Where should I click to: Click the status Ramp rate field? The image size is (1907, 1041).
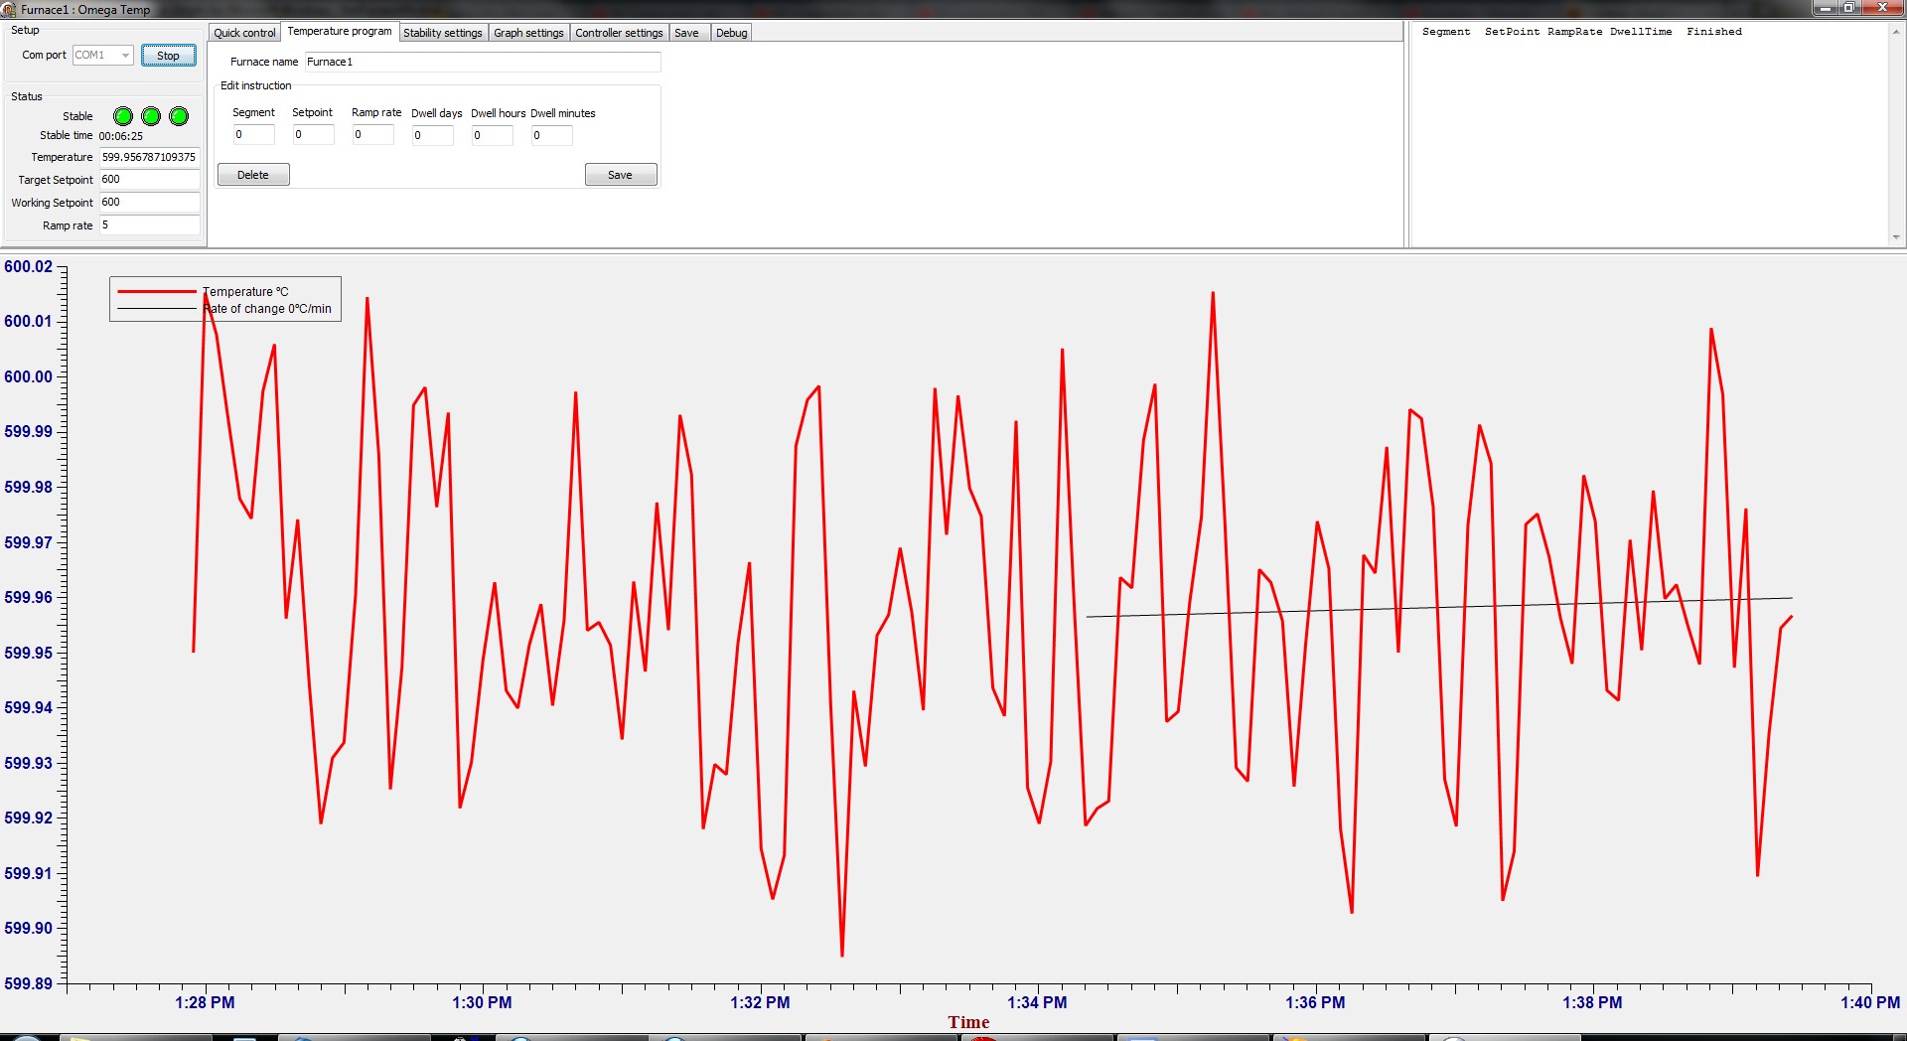pyautogui.click(x=149, y=225)
